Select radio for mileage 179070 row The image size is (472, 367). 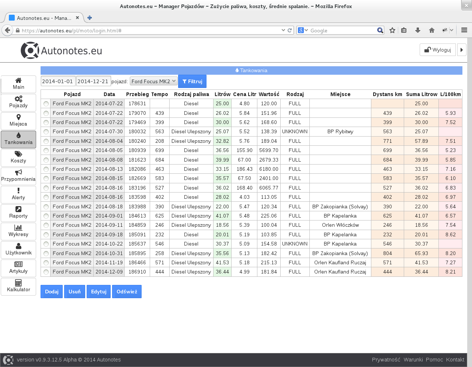pos(46,113)
